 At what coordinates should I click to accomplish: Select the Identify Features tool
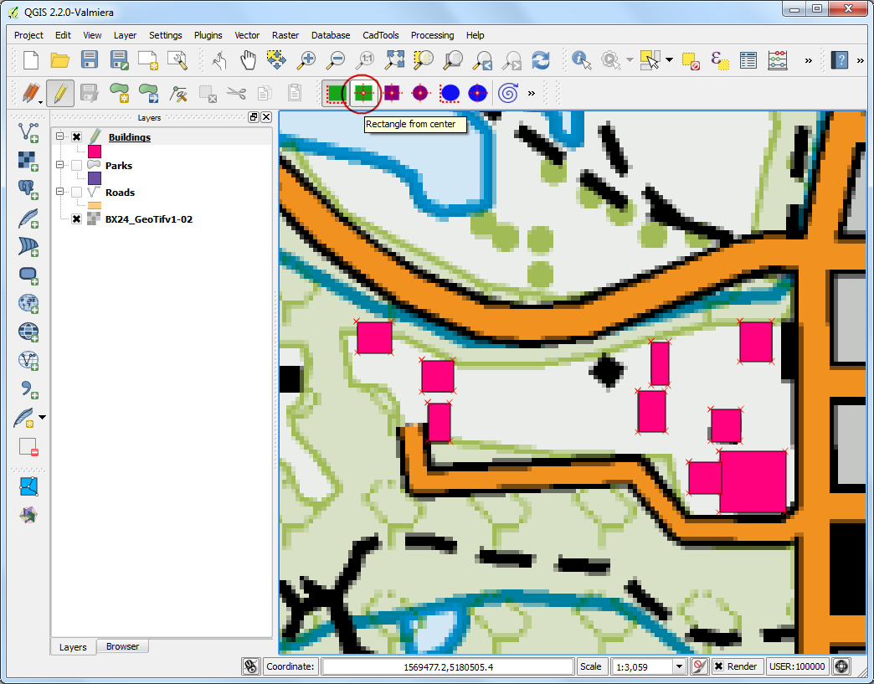(581, 59)
